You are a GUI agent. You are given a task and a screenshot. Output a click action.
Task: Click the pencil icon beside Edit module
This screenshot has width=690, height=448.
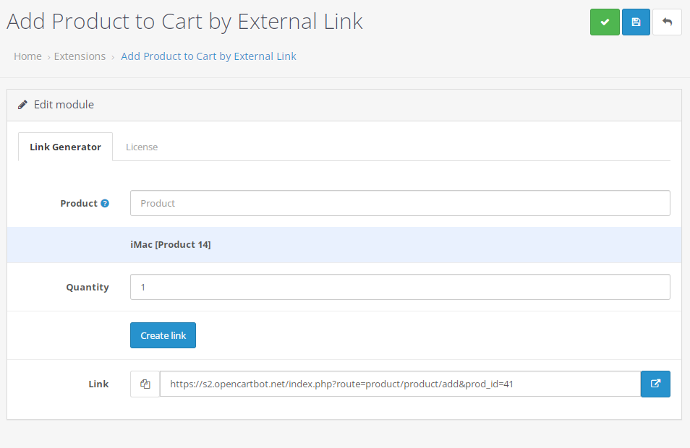pos(23,105)
